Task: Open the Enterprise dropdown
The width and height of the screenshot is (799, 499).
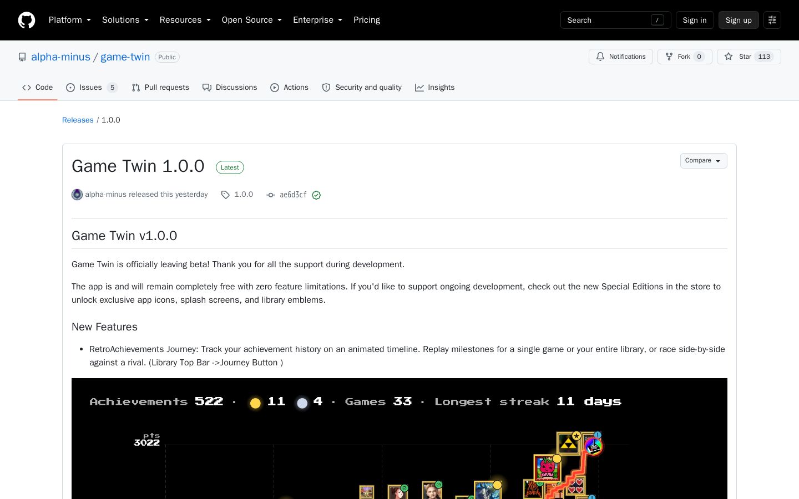Action: 318,20
